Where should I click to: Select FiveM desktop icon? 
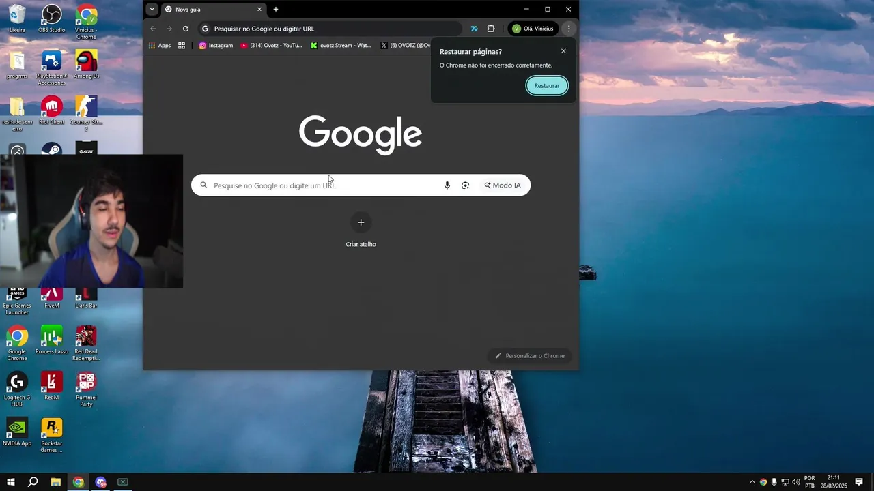tap(52, 299)
